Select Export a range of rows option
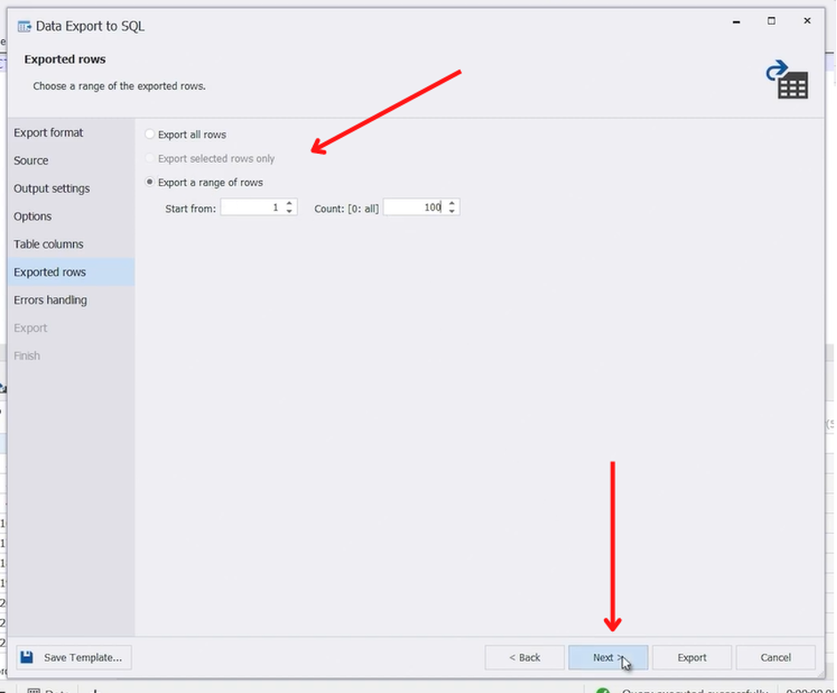This screenshot has width=837, height=693. click(150, 182)
